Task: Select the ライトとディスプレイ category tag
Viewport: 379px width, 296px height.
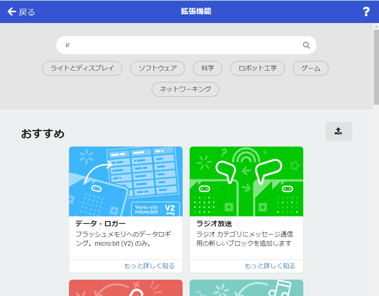Action: (82, 68)
